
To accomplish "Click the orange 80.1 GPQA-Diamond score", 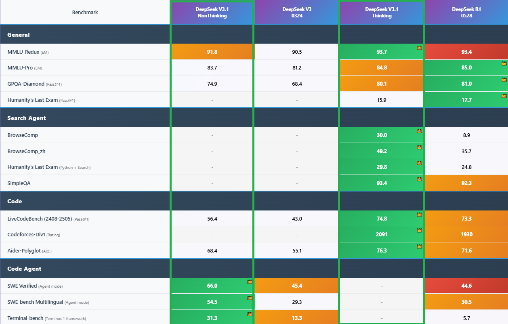I will coord(382,84).
